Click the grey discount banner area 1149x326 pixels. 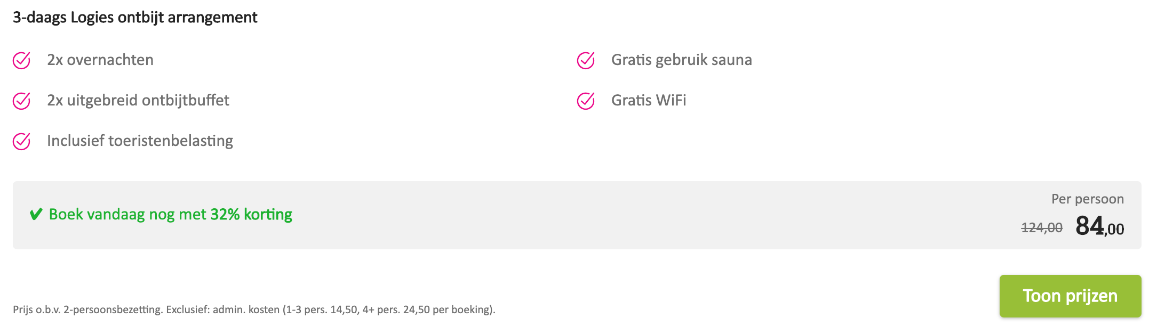pyautogui.click(x=577, y=215)
